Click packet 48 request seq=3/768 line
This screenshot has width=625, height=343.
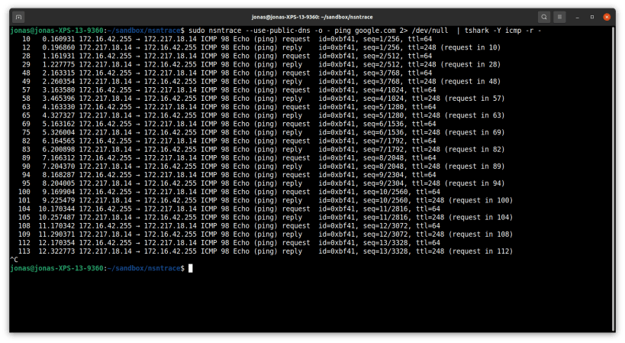[x=227, y=73]
